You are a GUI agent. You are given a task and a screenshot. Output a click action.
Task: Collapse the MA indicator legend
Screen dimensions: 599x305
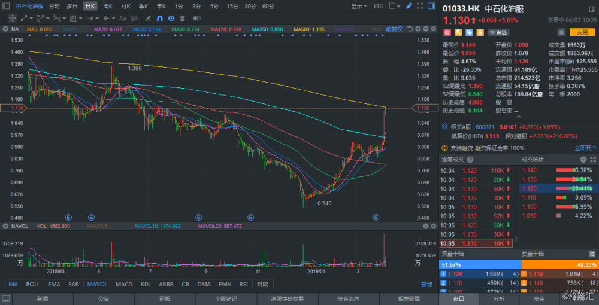coord(5,29)
